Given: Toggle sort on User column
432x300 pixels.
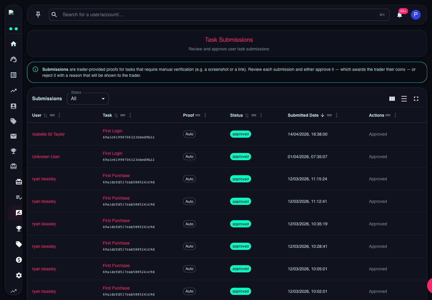Looking at the screenshot, I should pyautogui.click(x=45, y=115).
